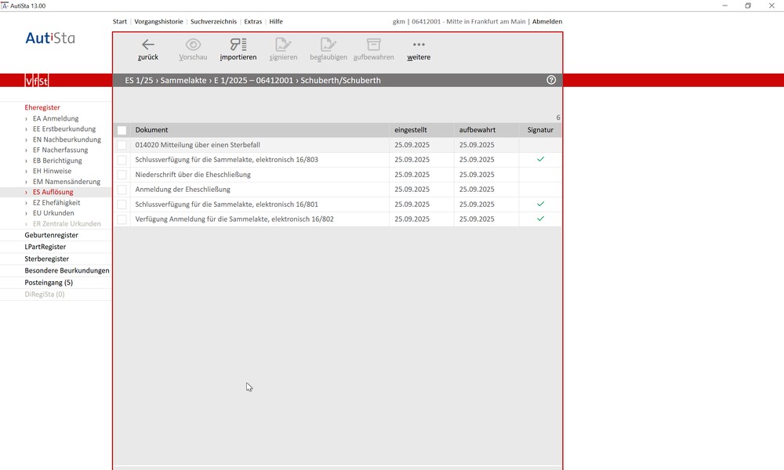Click the Abmelden logout link
This screenshot has width=784, height=470.
point(547,22)
